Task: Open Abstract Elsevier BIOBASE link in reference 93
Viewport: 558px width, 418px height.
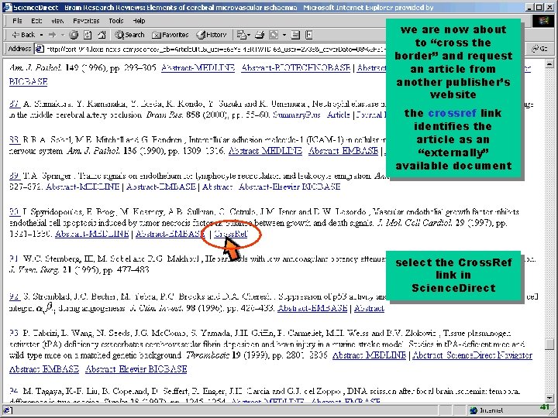Action: click(136, 369)
